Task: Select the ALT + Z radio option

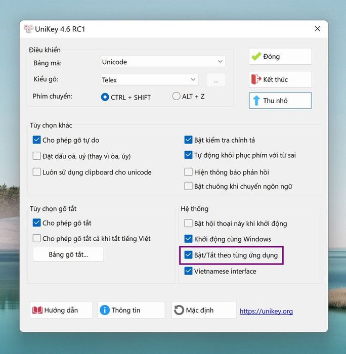Action: [x=176, y=96]
